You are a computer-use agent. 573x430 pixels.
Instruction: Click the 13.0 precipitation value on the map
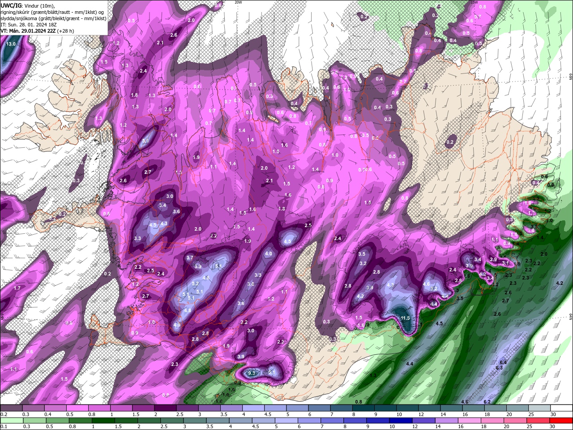tap(11, 44)
